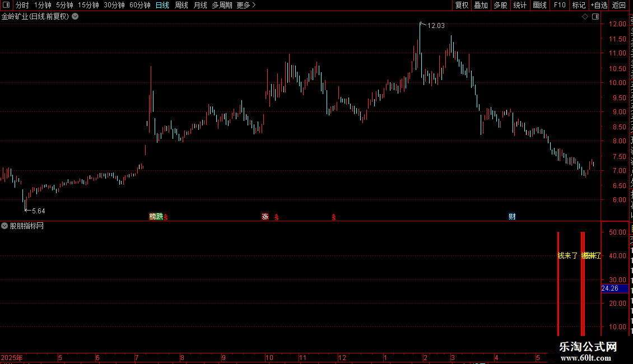This screenshot has width=633, height=364.
Task: Click the 统计 statistics button
Action: pos(519,5)
